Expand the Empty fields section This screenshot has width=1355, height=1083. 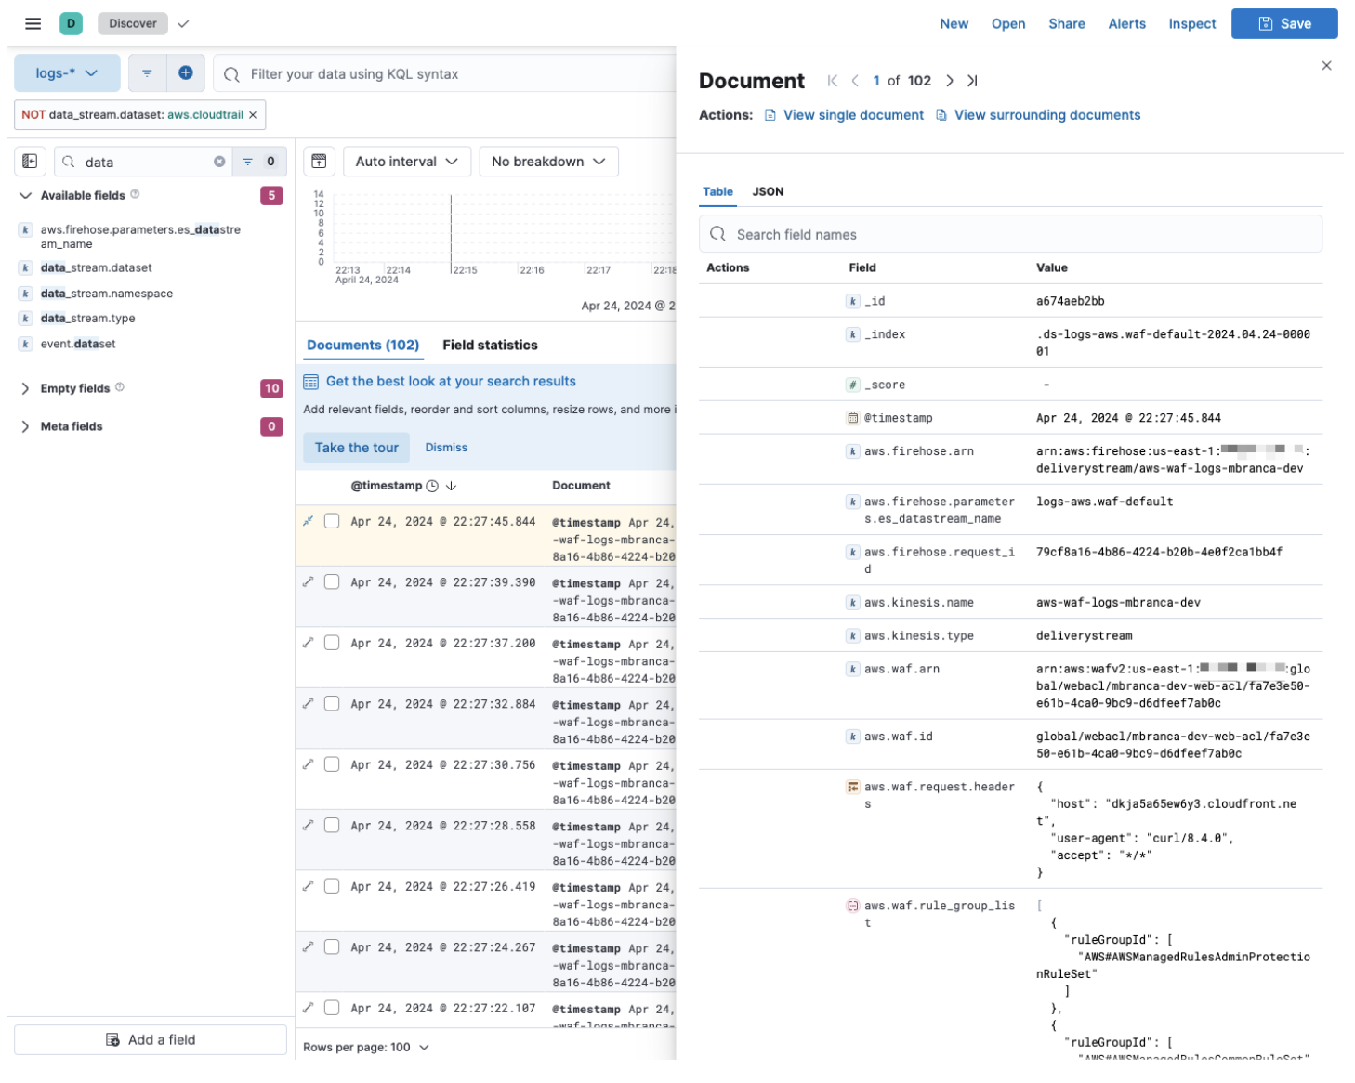(25, 388)
